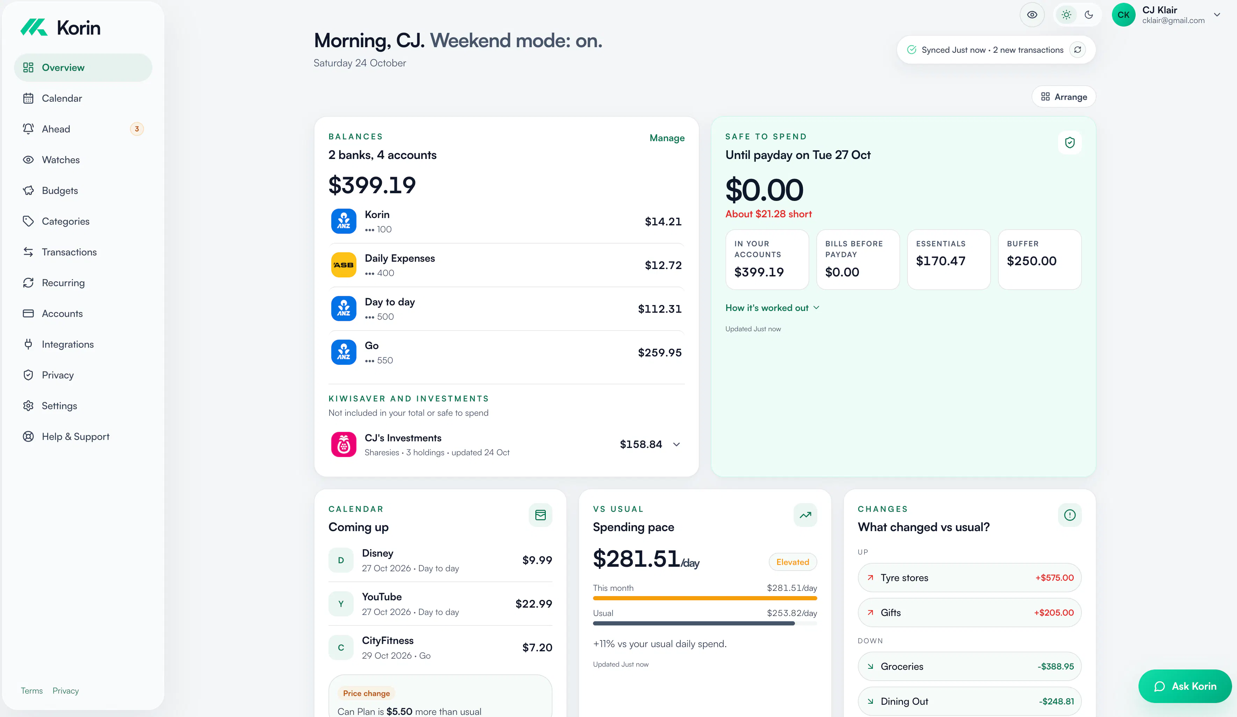Click the Arrange button

point(1064,97)
